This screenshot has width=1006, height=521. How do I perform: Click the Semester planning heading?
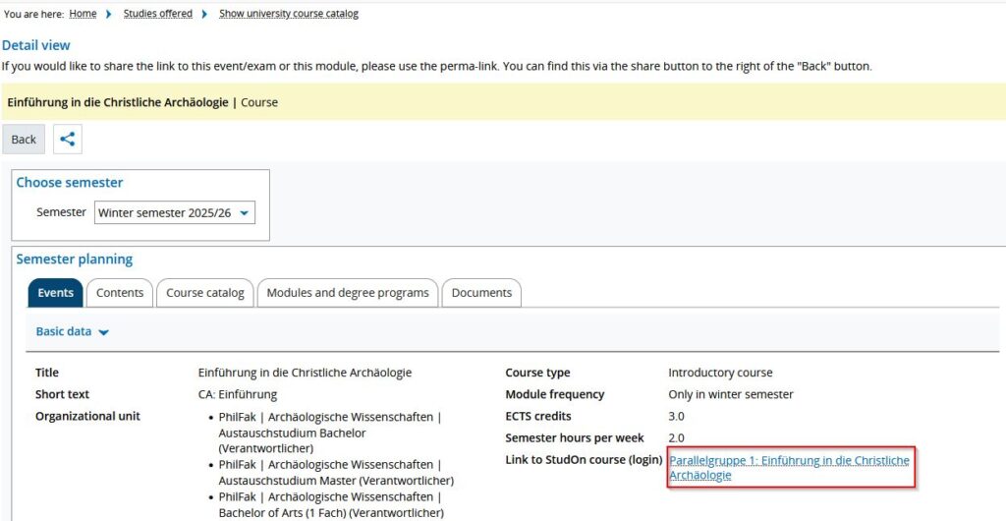75,260
